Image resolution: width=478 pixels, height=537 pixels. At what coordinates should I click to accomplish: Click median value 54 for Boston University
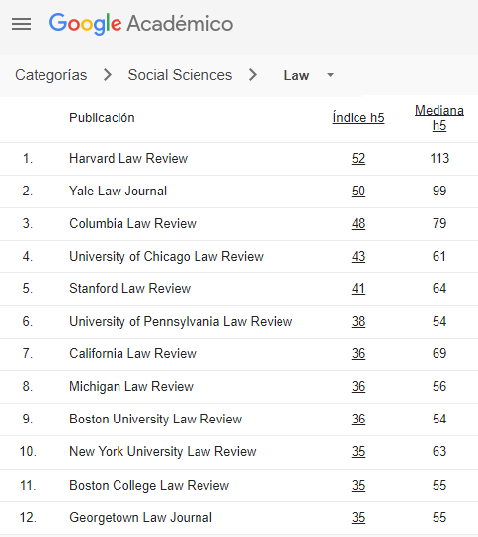(x=439, y=419)
